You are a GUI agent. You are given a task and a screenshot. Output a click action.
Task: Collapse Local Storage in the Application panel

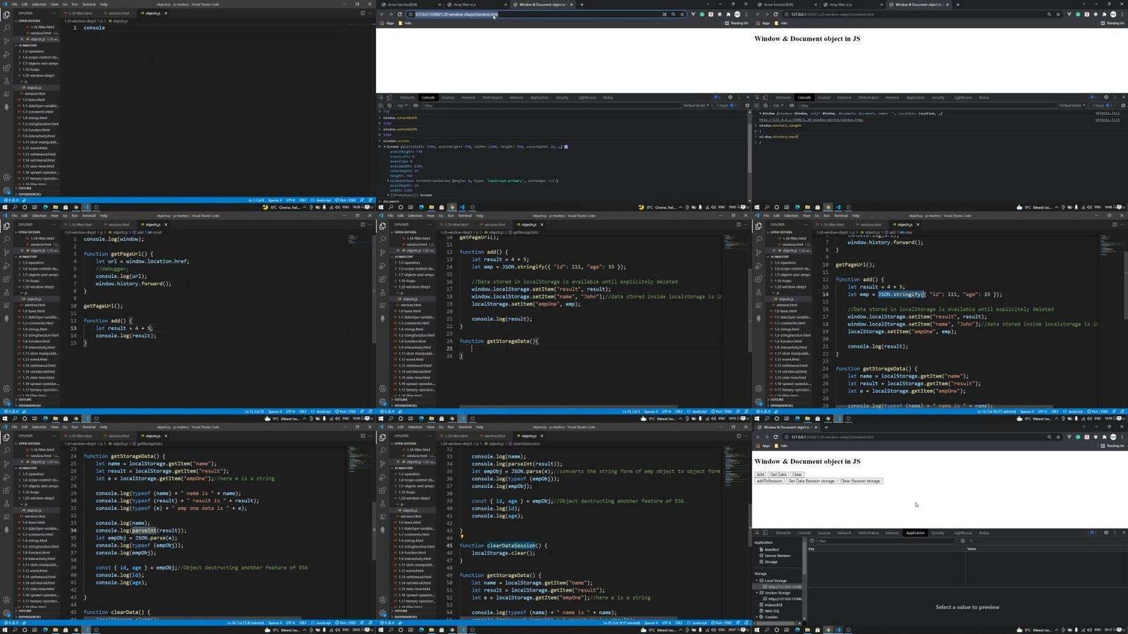[x=756, y=580]
